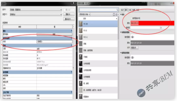
Task: Click the 类型注释 value cell
Action: point(55,82)
